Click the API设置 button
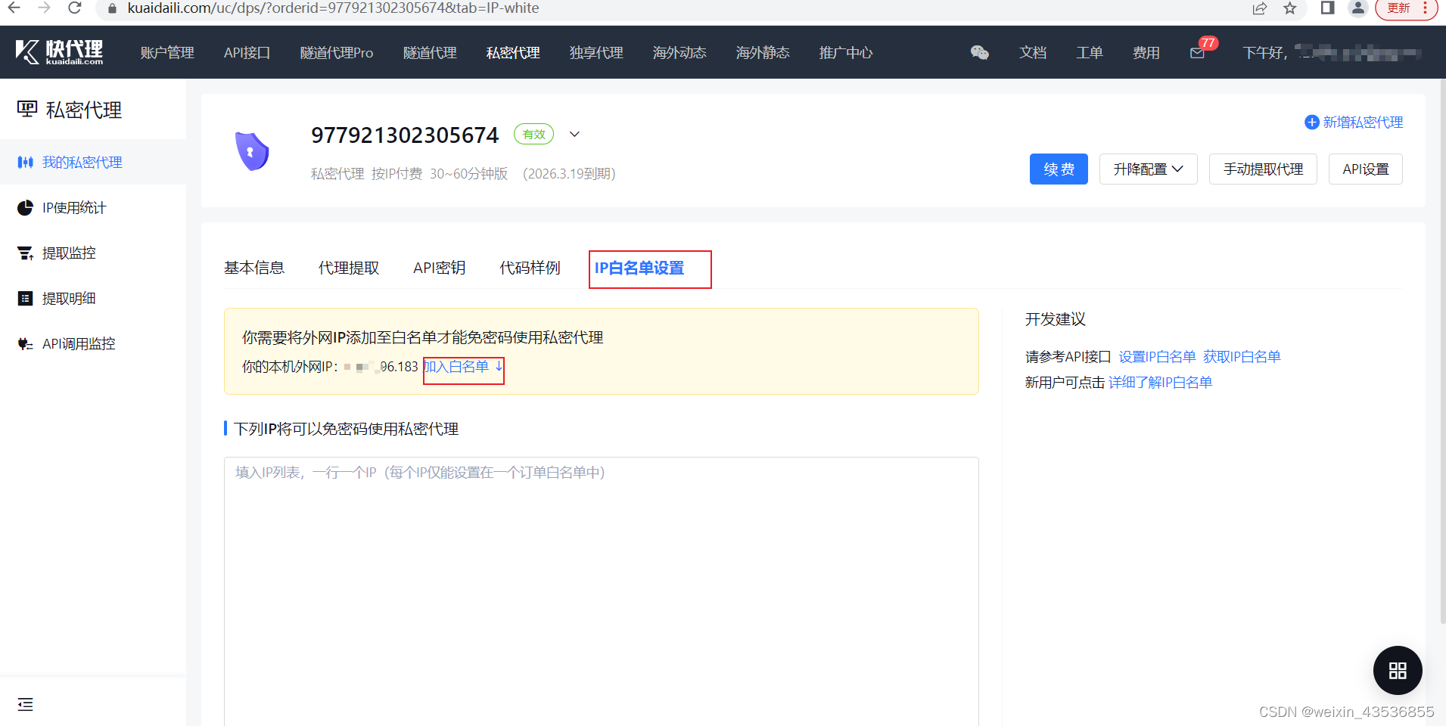This screenshot has width=1446, height=726. pyautogui.click(x=1366, y=169)
